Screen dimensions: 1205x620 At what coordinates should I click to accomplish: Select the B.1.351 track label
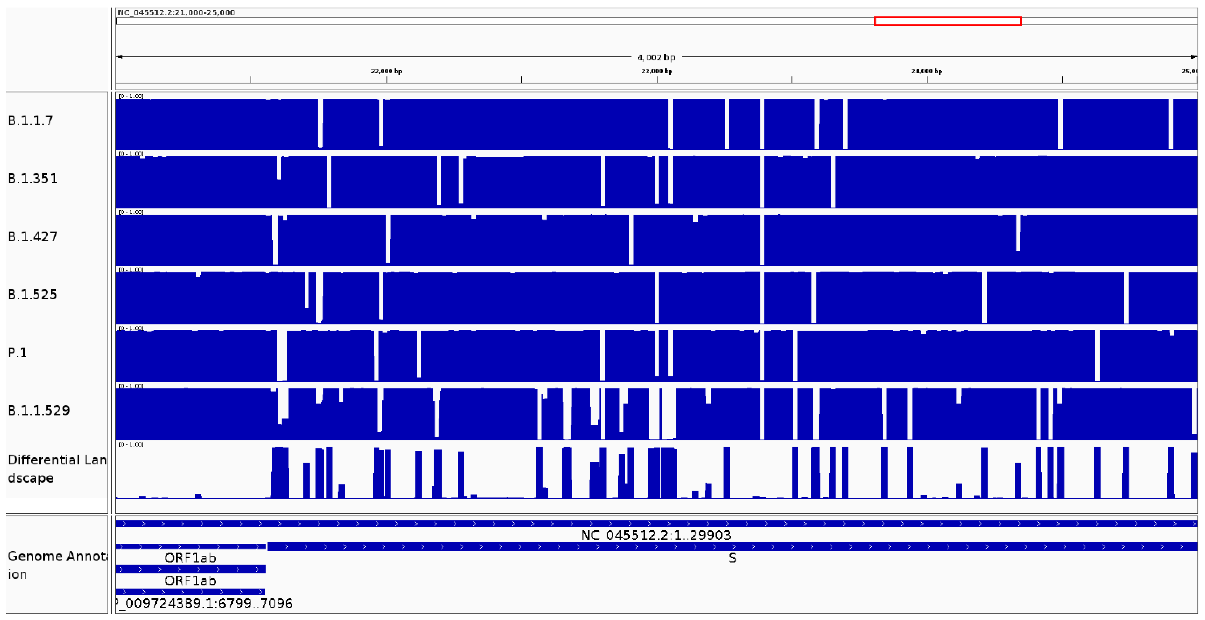[33, 179]
